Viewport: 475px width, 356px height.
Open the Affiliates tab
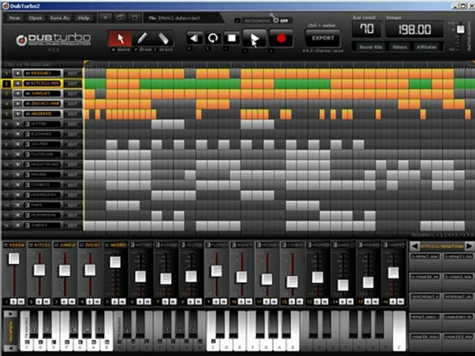coord(426,47)
